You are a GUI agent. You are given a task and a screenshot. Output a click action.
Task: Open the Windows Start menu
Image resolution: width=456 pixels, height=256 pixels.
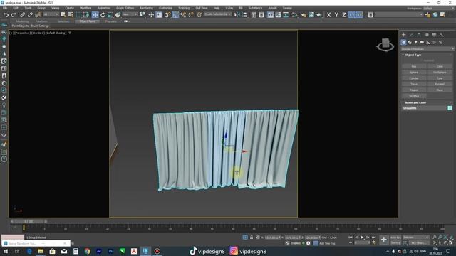pos(6,251)
